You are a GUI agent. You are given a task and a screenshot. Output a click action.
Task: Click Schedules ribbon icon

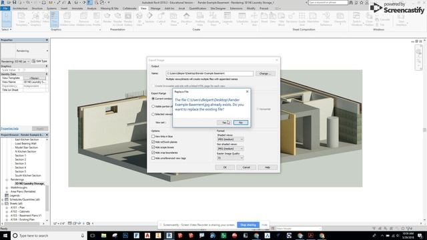(x=242, y=18)
